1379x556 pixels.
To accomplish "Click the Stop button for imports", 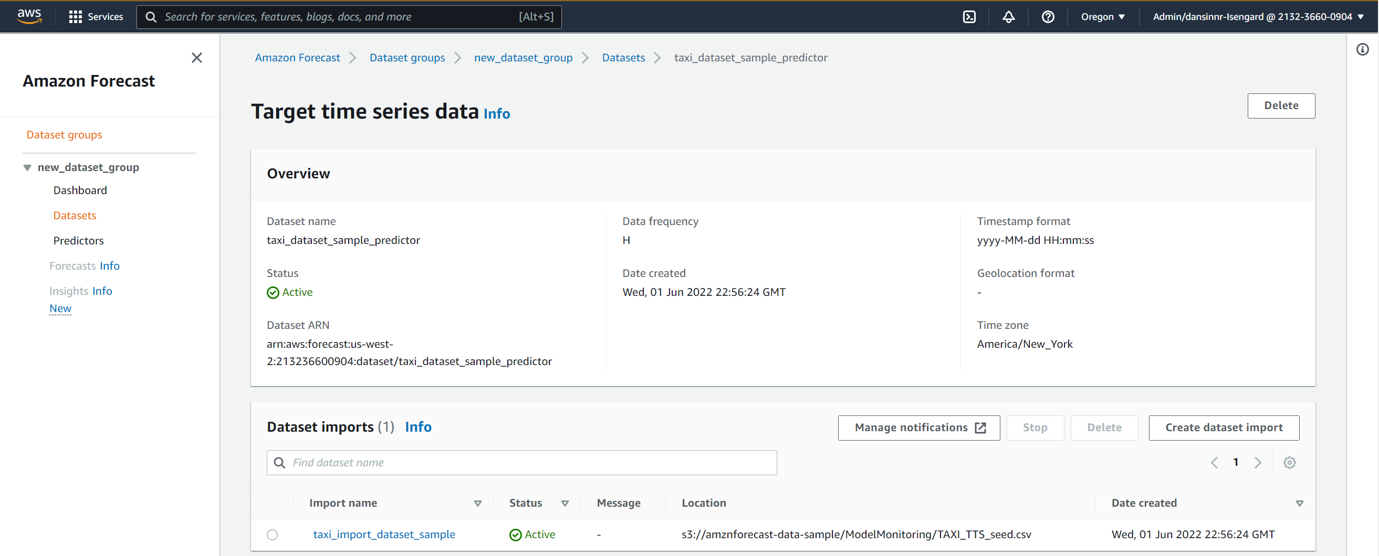I will (x=1035, y=427).
